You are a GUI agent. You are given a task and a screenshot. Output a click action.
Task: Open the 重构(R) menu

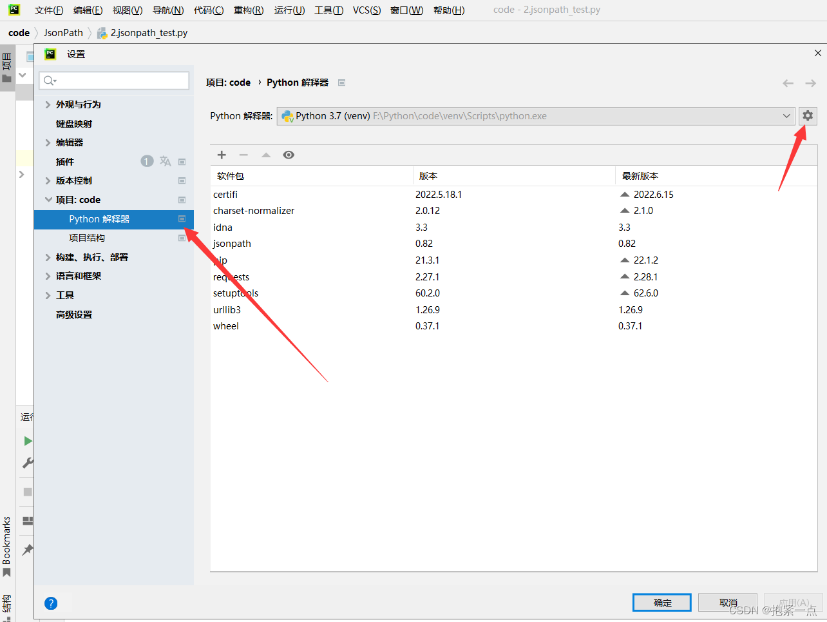249,10
